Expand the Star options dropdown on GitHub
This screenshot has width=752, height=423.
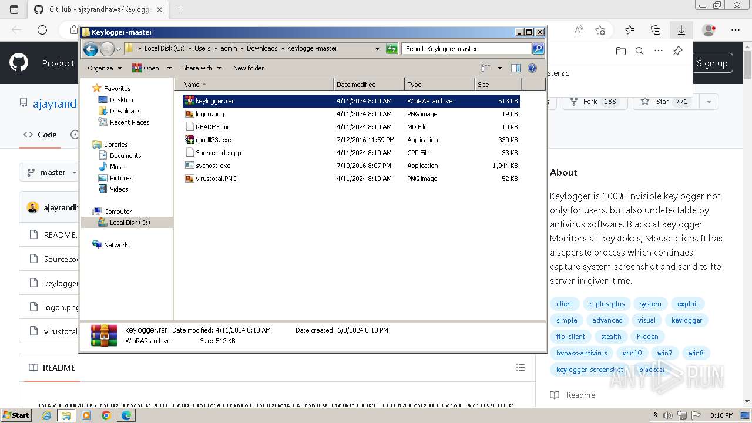point(709,102)
